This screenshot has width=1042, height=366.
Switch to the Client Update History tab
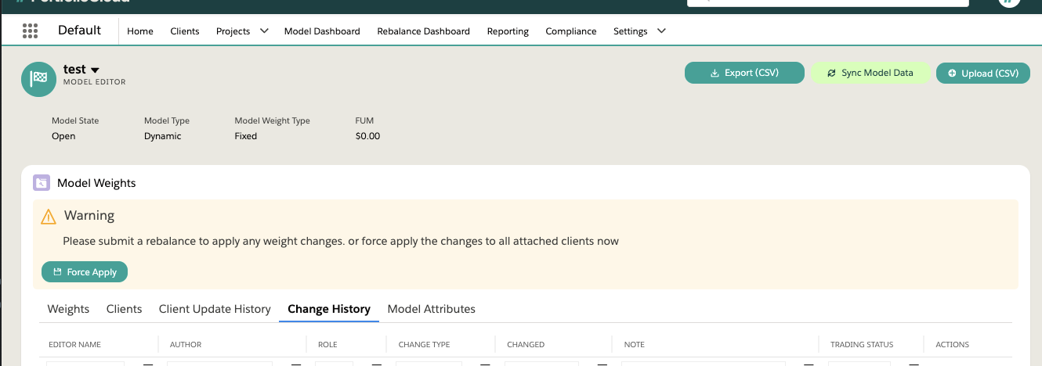click(215, 309)
